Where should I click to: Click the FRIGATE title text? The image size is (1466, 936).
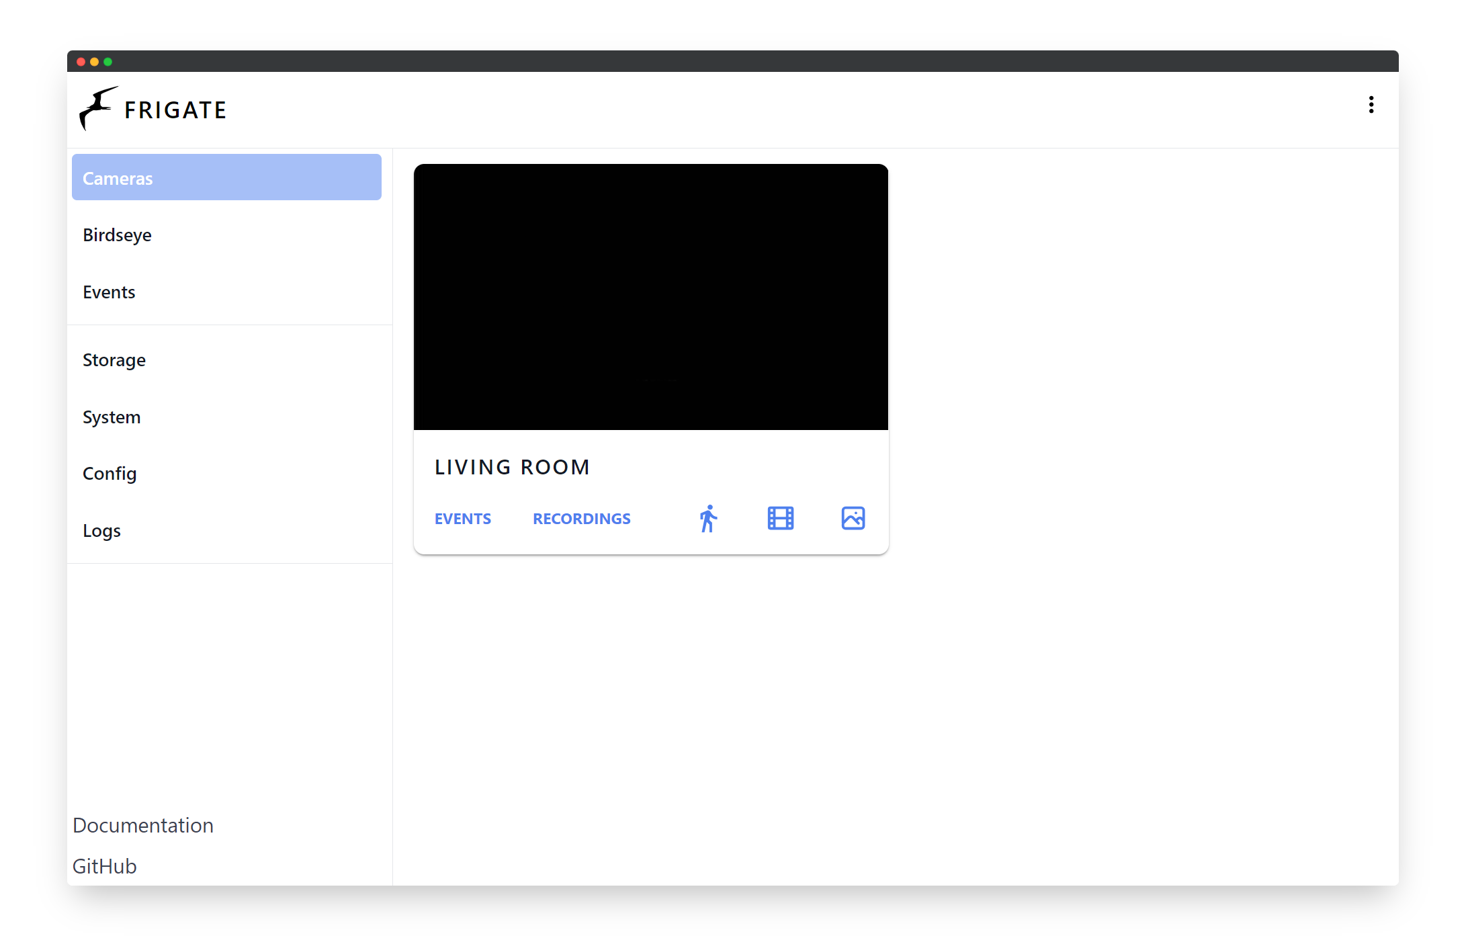coord(175,110)
